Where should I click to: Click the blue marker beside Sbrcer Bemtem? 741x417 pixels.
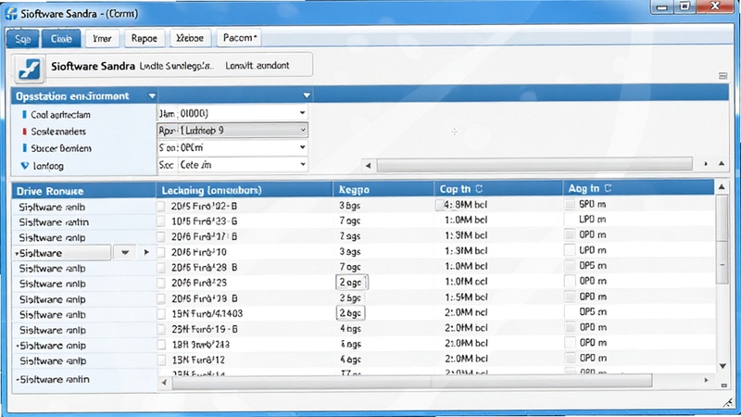pos(24,148)
